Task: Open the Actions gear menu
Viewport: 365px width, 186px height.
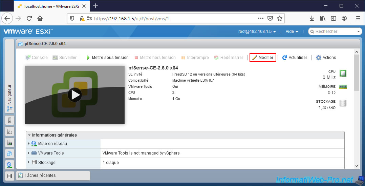Action: (326, 58)
